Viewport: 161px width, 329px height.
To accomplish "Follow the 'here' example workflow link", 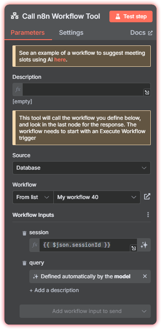I will click(x=60, y=60).
